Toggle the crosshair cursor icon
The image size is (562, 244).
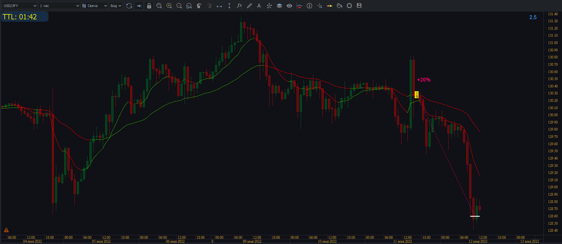click(319, 6)
